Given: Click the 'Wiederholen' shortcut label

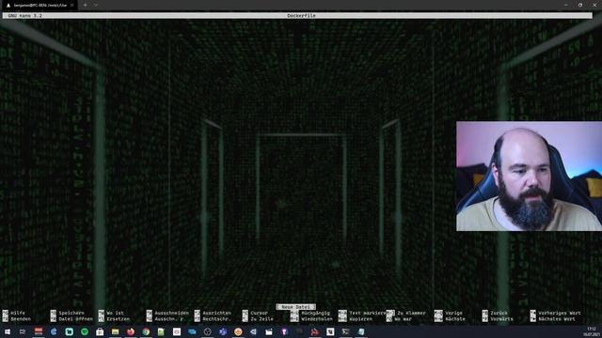Looking at the screenshot, I should pos(317,319).
